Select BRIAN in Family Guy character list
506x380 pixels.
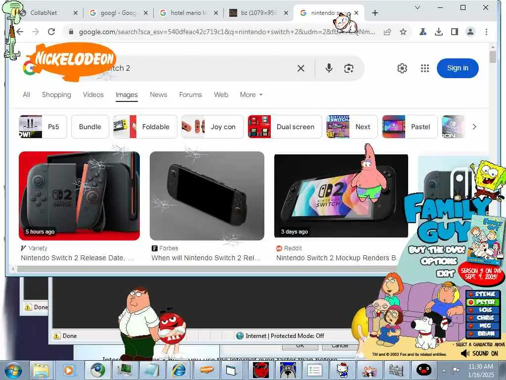[x=483, y=333]
